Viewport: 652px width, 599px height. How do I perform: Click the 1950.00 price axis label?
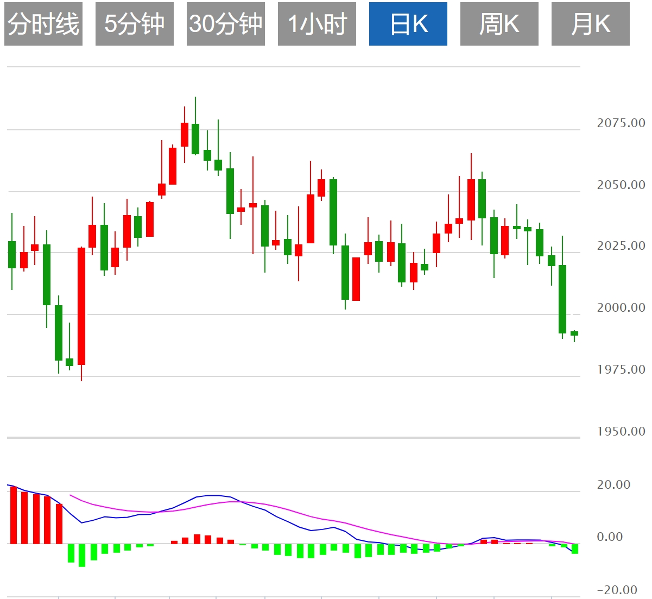pos(621,432)
